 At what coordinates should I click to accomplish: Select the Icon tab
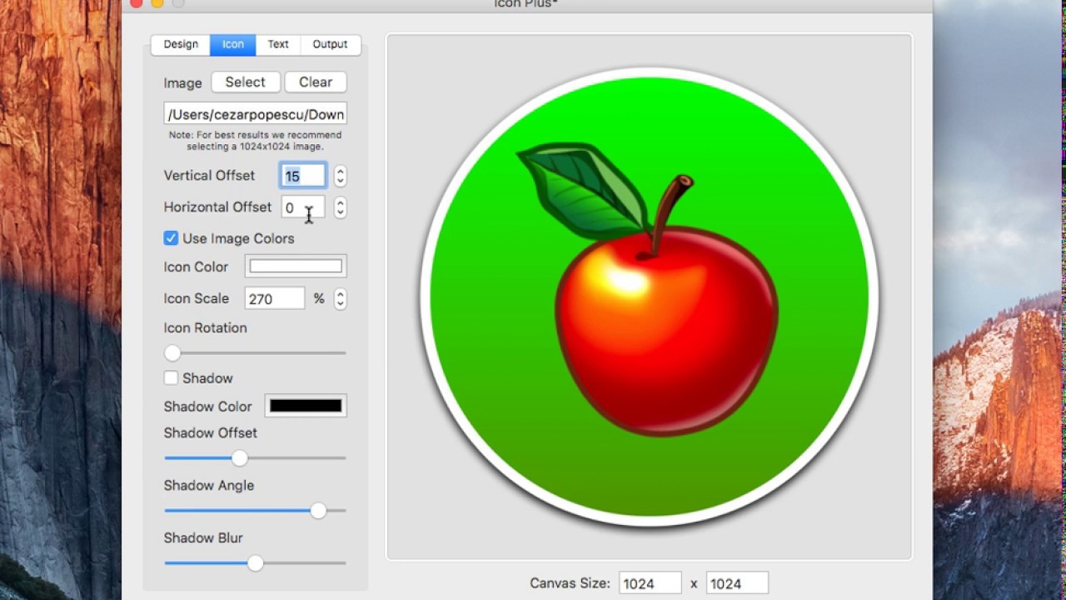[232, 44]
